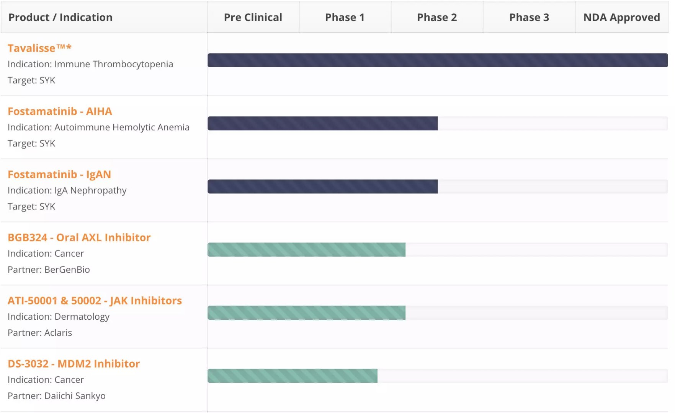
Task: Click the Fostamatinib AIHA dark progress bar
Action: coord(323,124)
